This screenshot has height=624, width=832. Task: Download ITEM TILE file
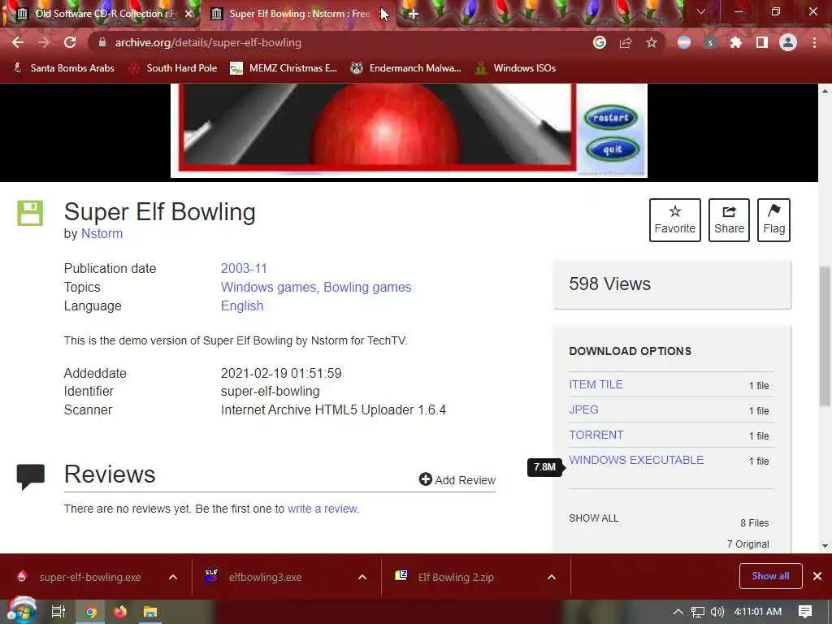(596, 384)
